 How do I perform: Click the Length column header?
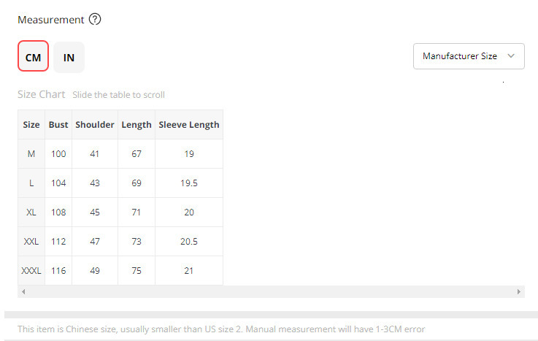(x=137, y=125)
